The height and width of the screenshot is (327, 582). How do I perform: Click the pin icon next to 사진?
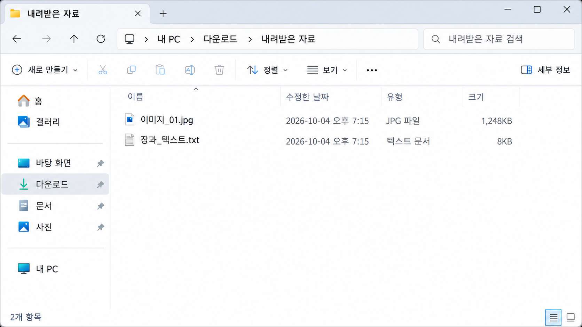coord(101,227)
